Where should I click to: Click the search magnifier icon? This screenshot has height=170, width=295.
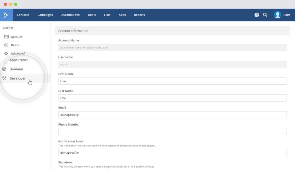[265, 15]
